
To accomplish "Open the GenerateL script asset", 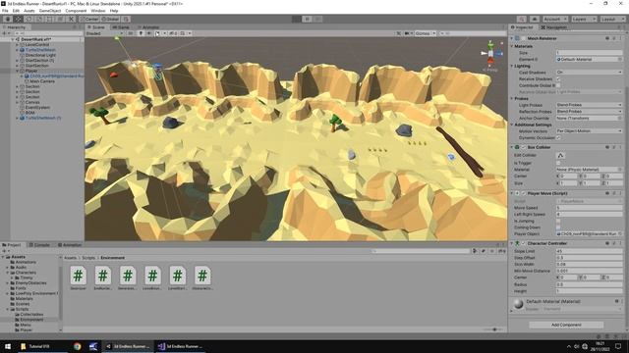I will [128, 277].
